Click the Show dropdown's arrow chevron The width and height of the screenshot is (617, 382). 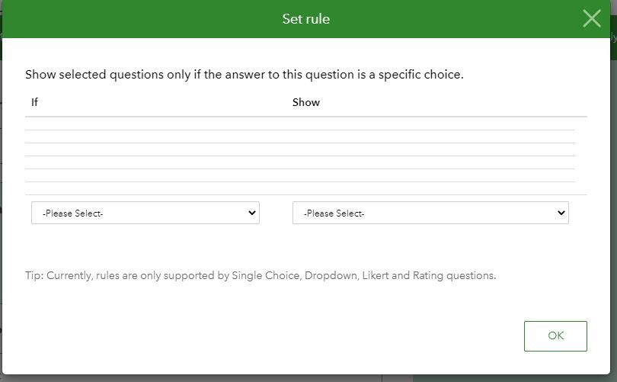561,213
